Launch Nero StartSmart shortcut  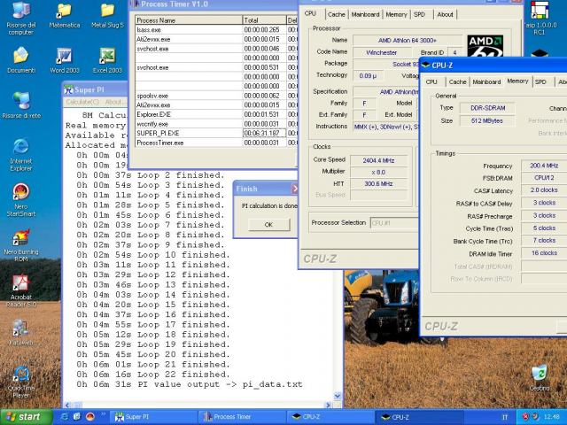click(21, 200)
